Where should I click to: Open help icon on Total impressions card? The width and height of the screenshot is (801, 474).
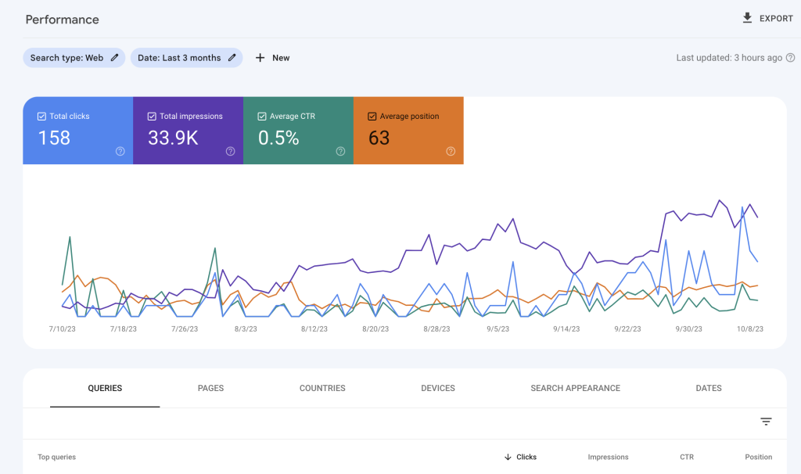[x=231, y=151]
